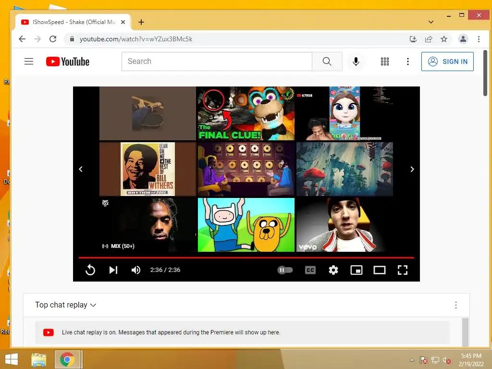Open the gold records animated thumbnail
The width and height of the screenshot is (492, 369).
(246, 169)
